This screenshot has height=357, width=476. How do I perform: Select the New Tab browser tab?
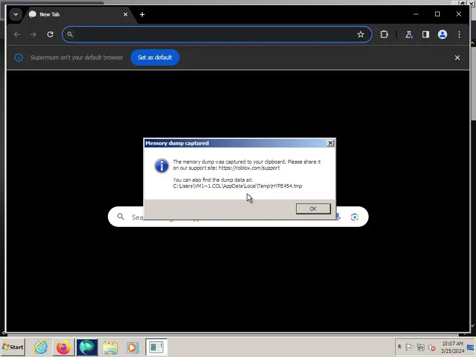[79, 14]
